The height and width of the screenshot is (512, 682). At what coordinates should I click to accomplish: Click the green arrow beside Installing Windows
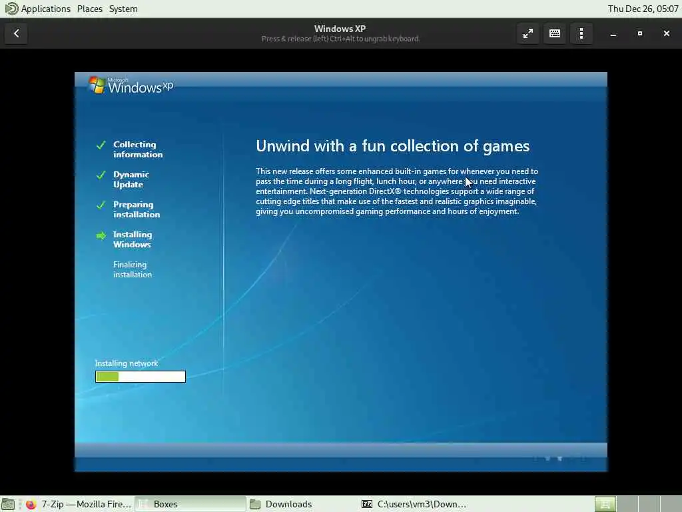point(101,235)
